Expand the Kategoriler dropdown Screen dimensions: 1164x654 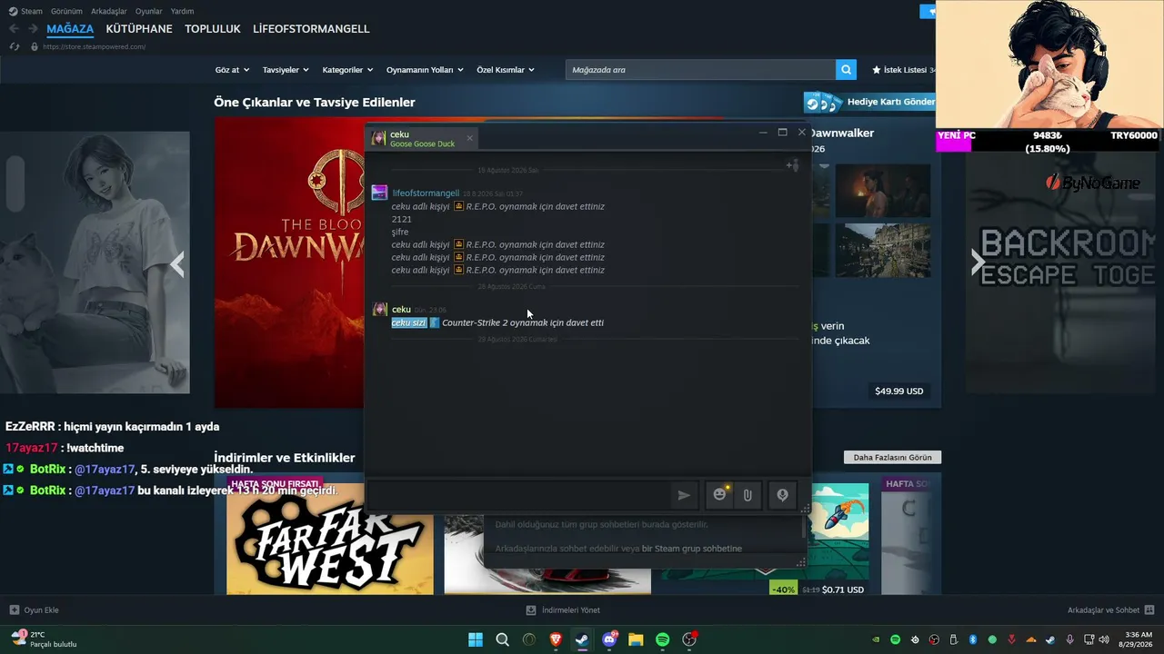click(x=347, y=70)
